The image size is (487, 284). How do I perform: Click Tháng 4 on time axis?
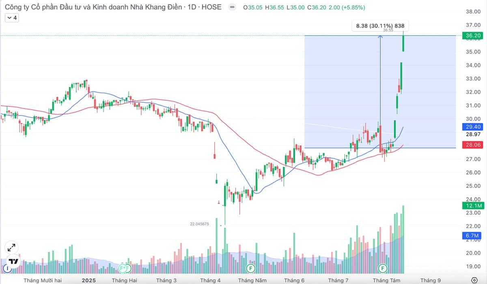[211, 280]
